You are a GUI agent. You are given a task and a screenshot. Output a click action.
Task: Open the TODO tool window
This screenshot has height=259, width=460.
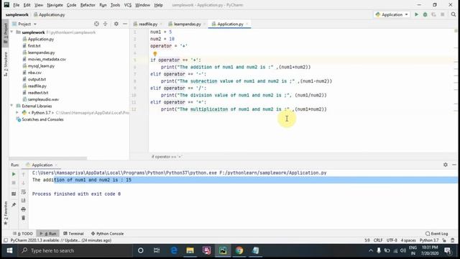pyautogui.click(x=23, y=233)
